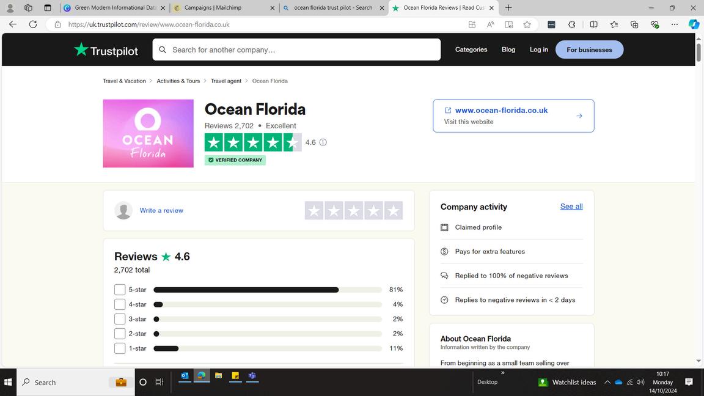Expand the Desktop toolbar chevron

[x=503, y=373]
